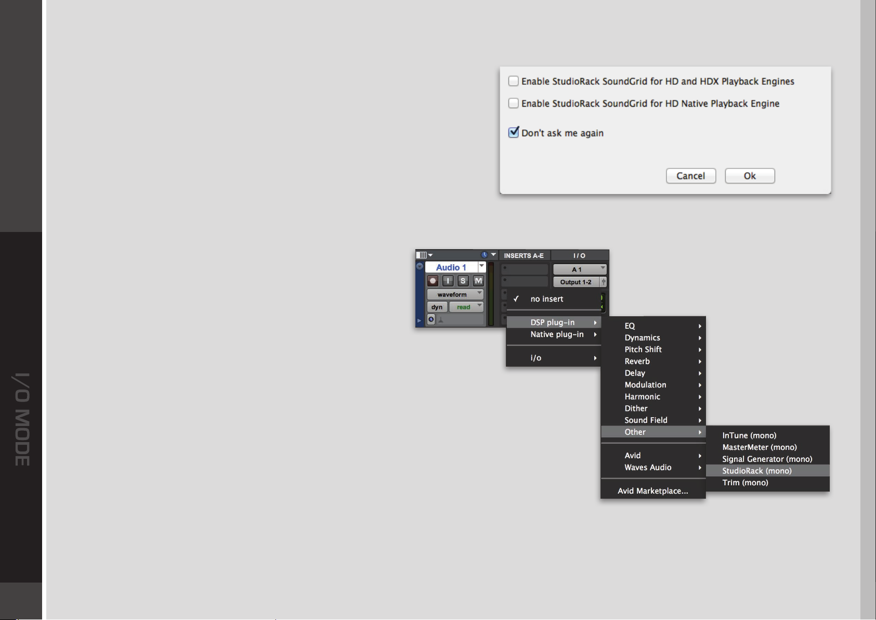The height and width of the screenshot is (620, 876).
Task: Click the Audio 1 track name field
Action: [451, 267]
